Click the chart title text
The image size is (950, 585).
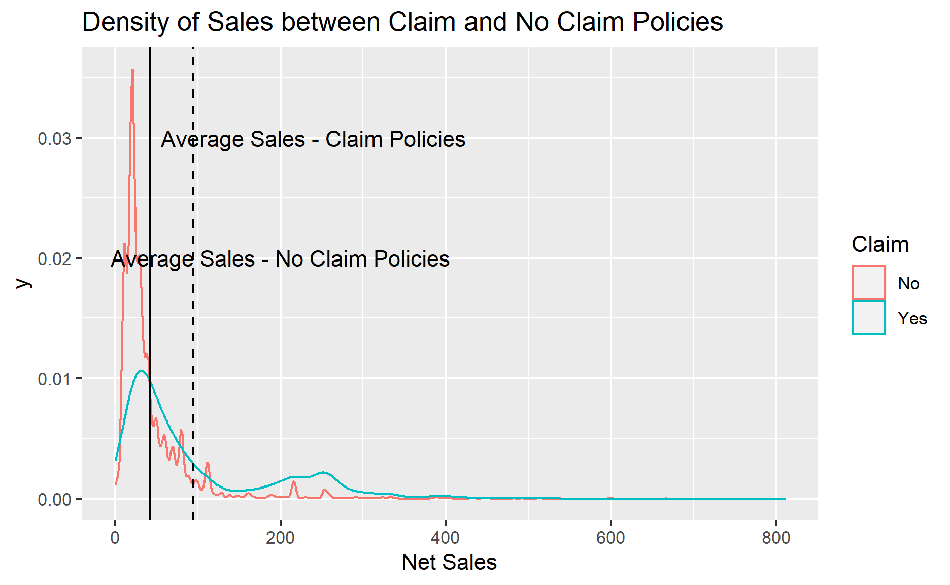(x=402, y=22)
